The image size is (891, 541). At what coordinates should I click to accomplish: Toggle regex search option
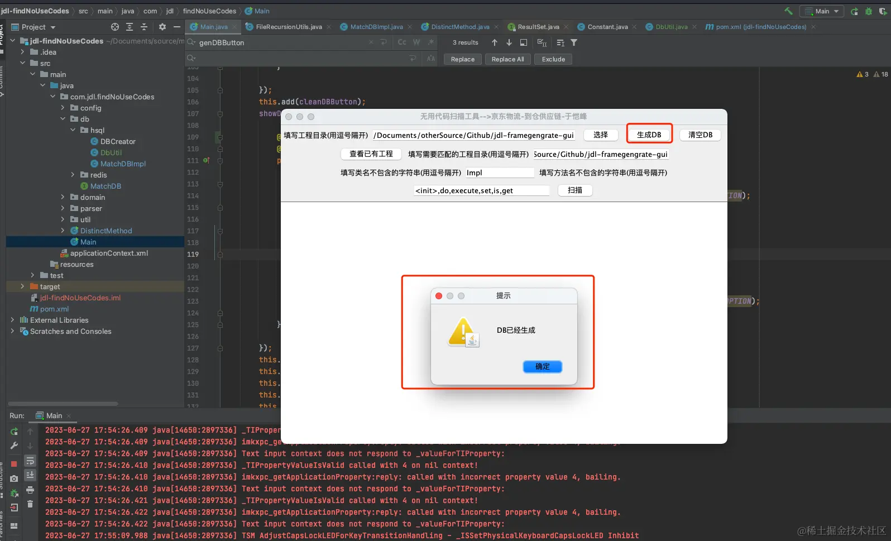click(x=431, y=42)
